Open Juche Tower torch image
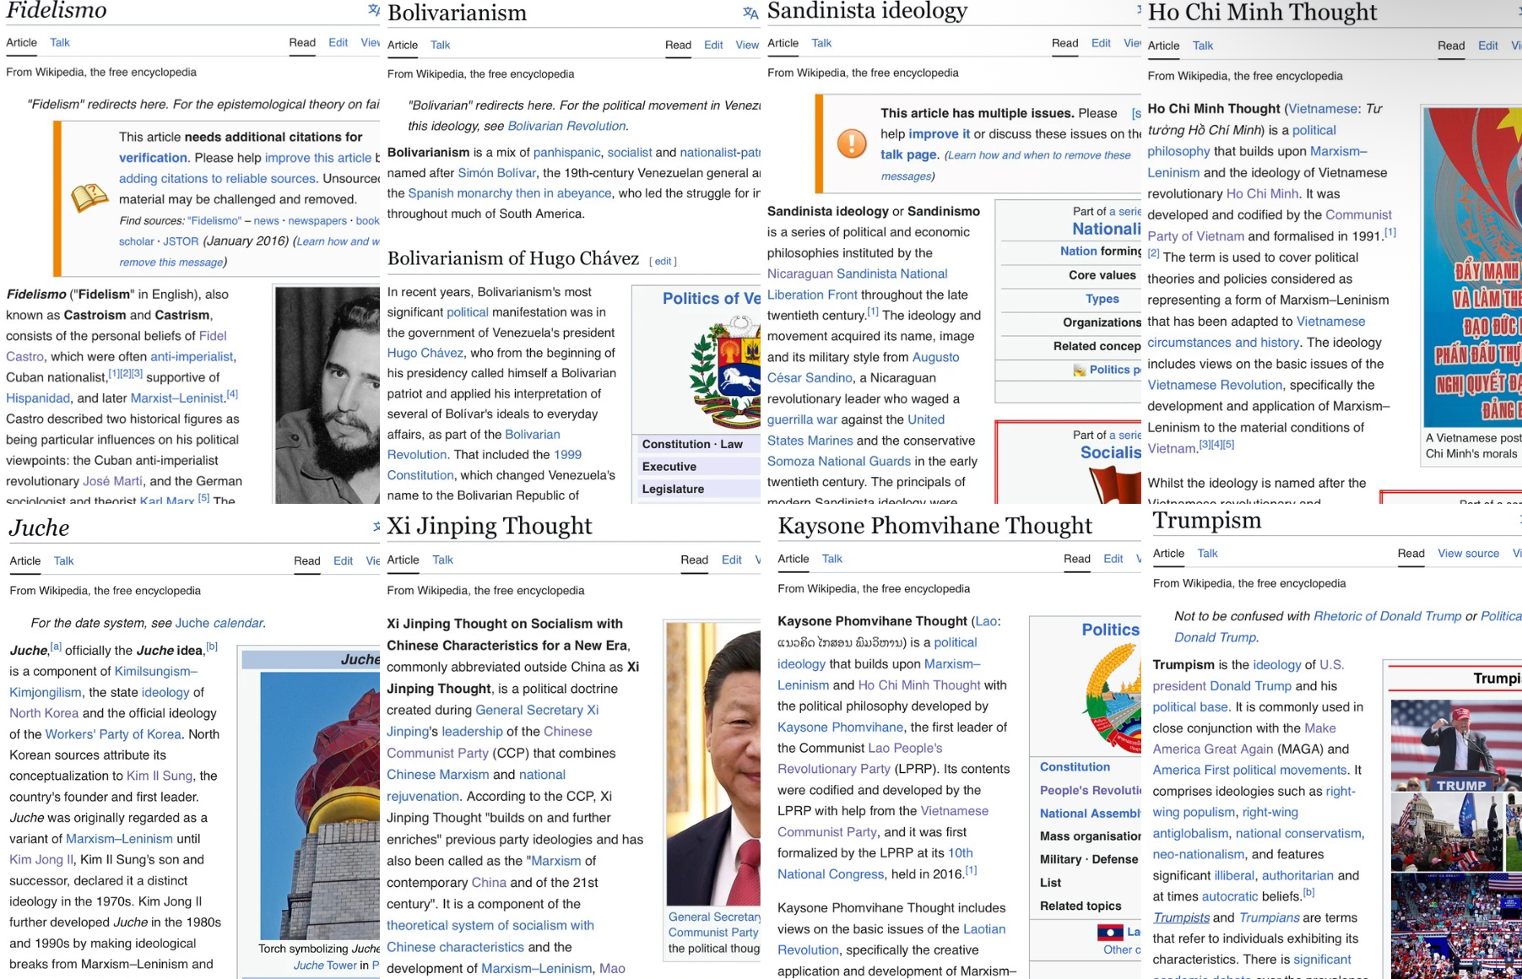 coord(320,806)
